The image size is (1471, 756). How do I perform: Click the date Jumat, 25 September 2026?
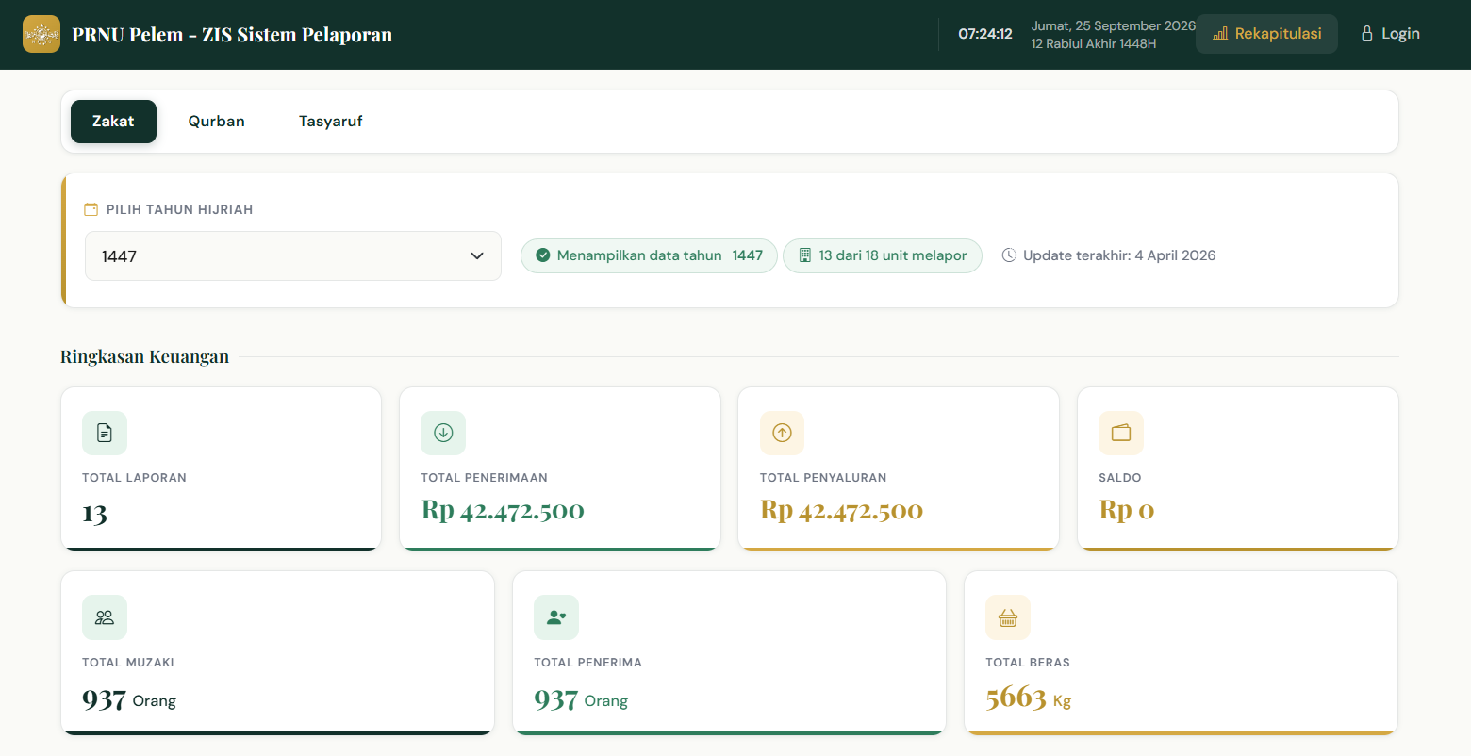point(1114,25)
